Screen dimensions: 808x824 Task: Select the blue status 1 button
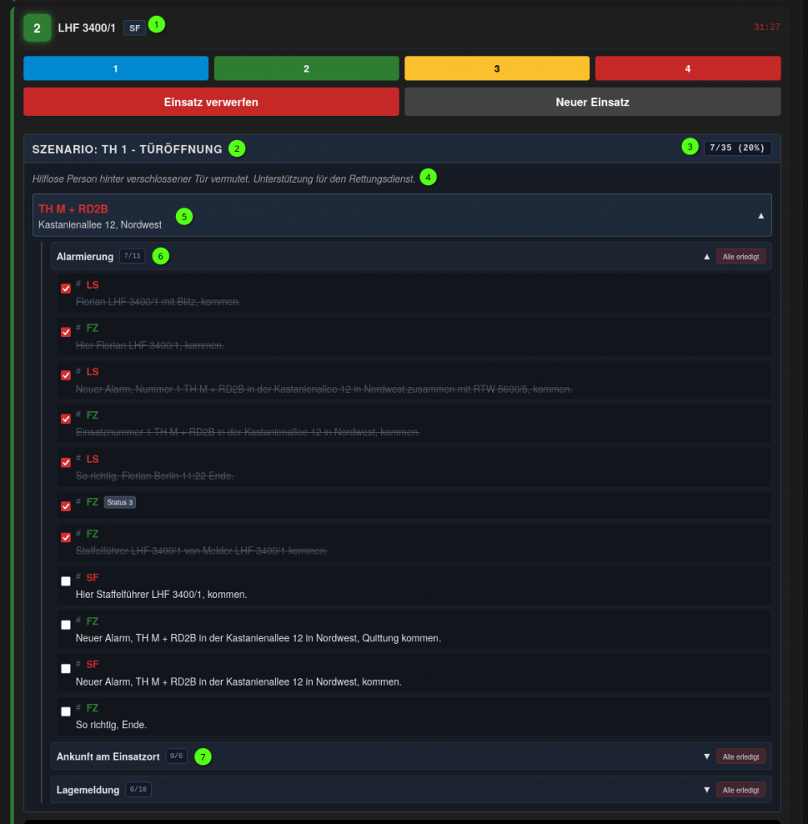(116, 68)
